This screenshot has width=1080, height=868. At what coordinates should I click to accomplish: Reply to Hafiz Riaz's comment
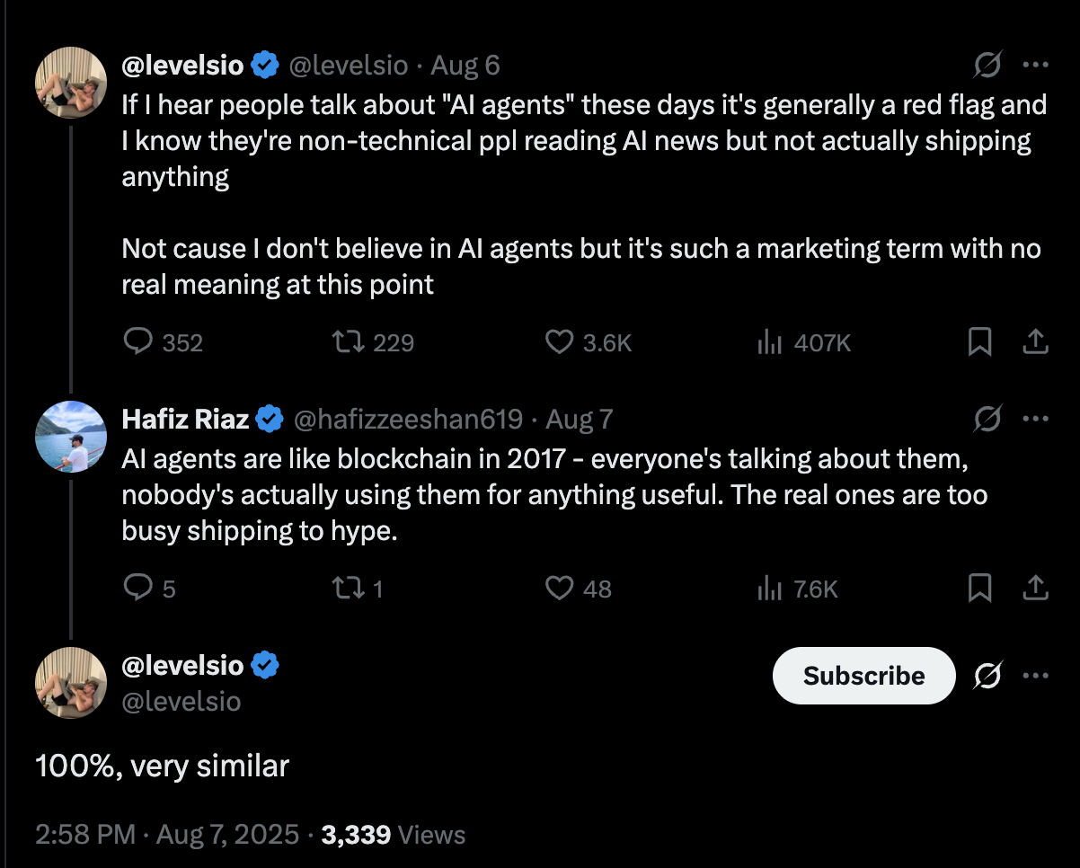(x=137, y=589)
